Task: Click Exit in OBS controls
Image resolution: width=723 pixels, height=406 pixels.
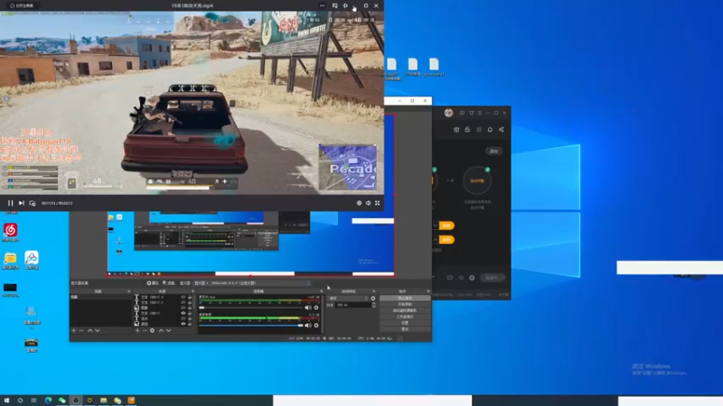Action: click(405, 329)
